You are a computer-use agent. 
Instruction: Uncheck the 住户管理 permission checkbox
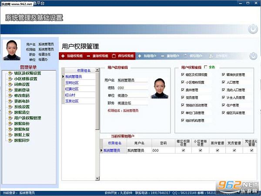(224, 105)
